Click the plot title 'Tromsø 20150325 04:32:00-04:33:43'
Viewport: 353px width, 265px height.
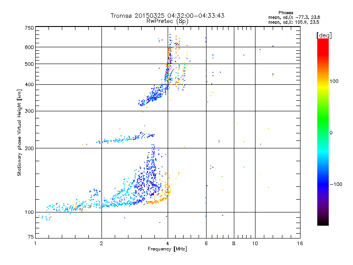167,15
